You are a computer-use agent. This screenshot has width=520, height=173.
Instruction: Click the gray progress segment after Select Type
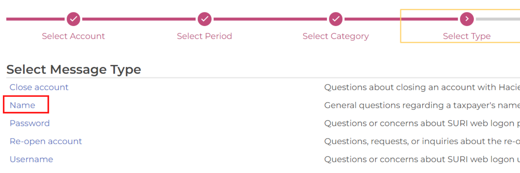[x=498, y=19]
